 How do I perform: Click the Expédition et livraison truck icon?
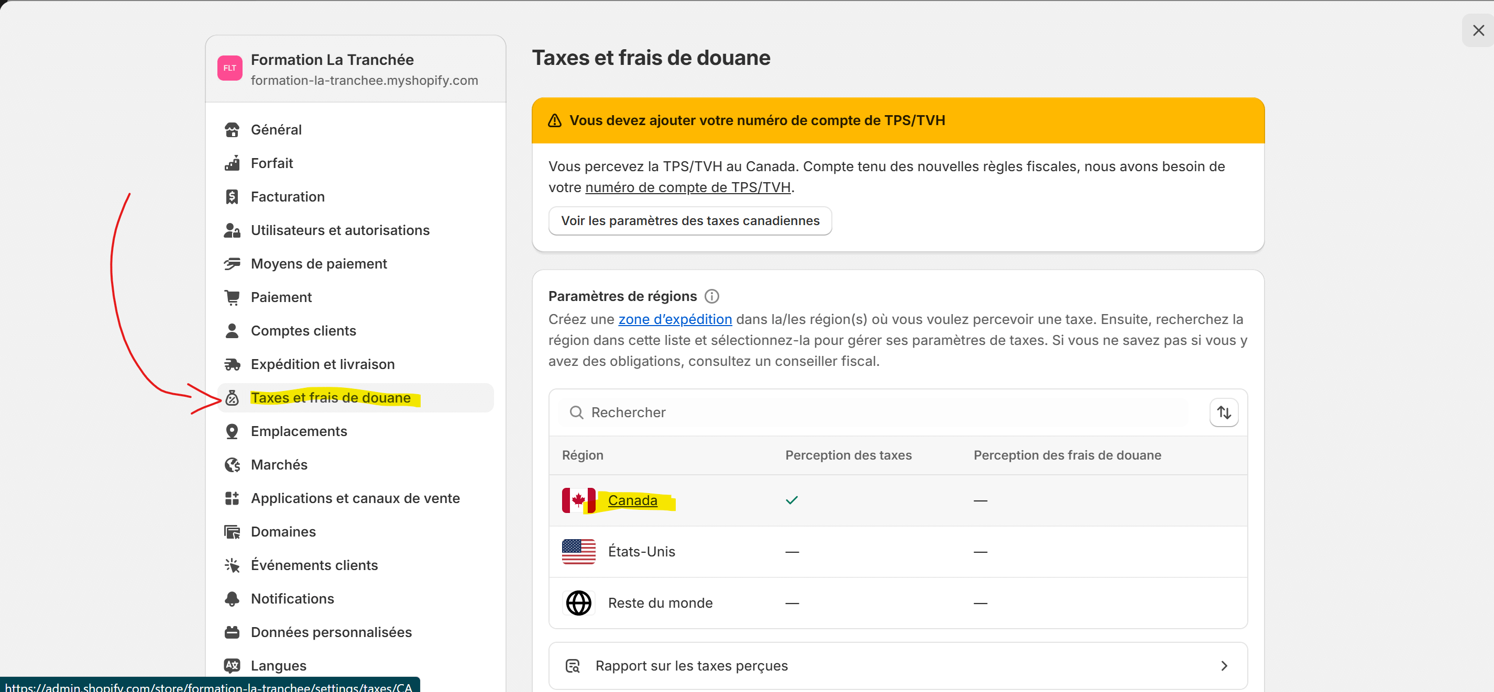pyautogui.click(x=232, y=364)
